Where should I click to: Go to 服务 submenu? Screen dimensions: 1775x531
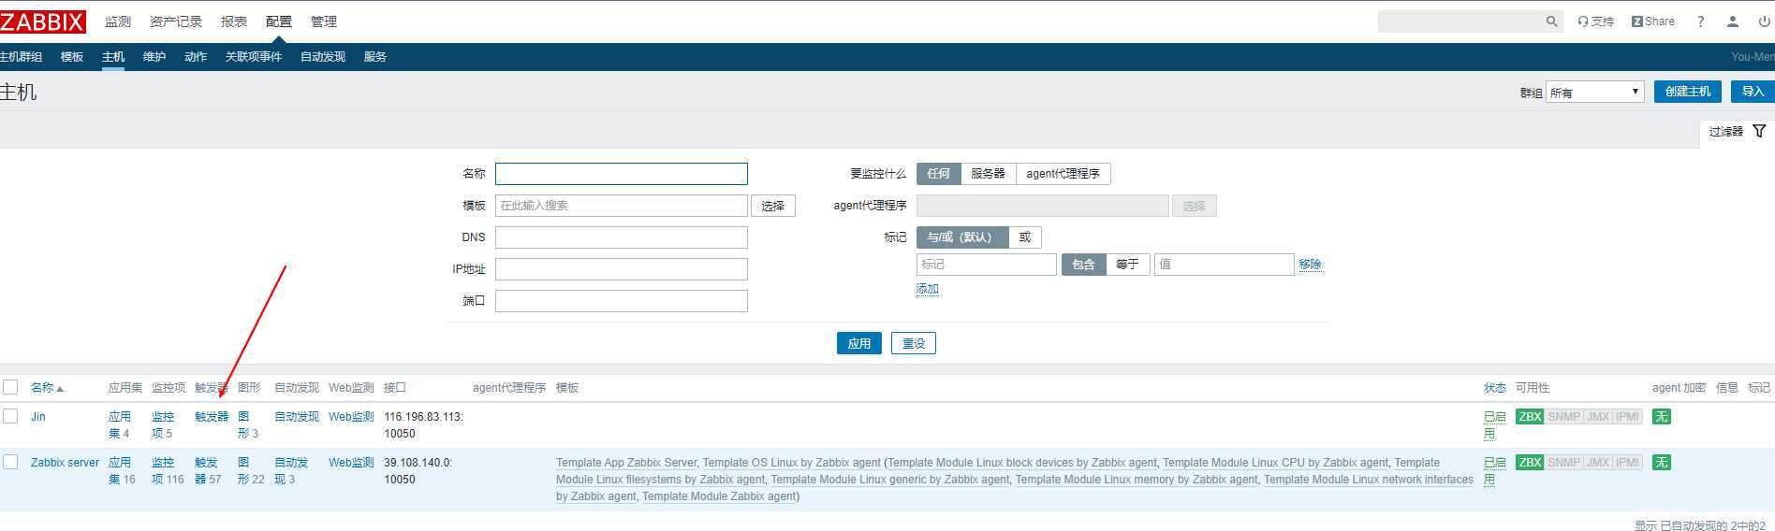point(375,57)
